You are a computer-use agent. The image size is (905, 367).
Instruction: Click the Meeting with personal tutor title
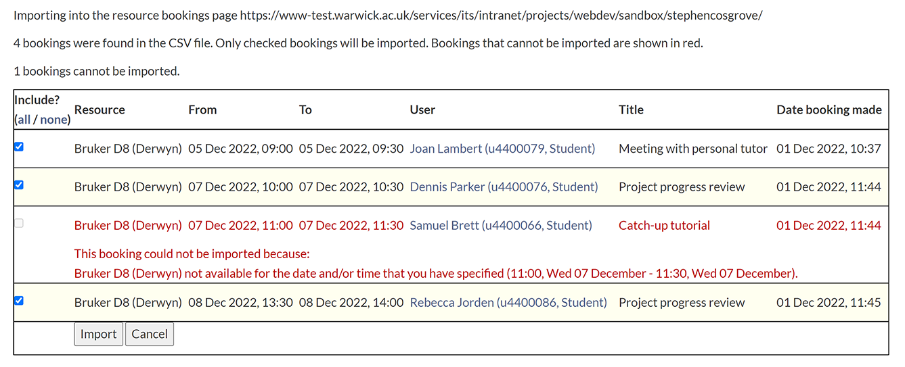[x=693, y=149]
